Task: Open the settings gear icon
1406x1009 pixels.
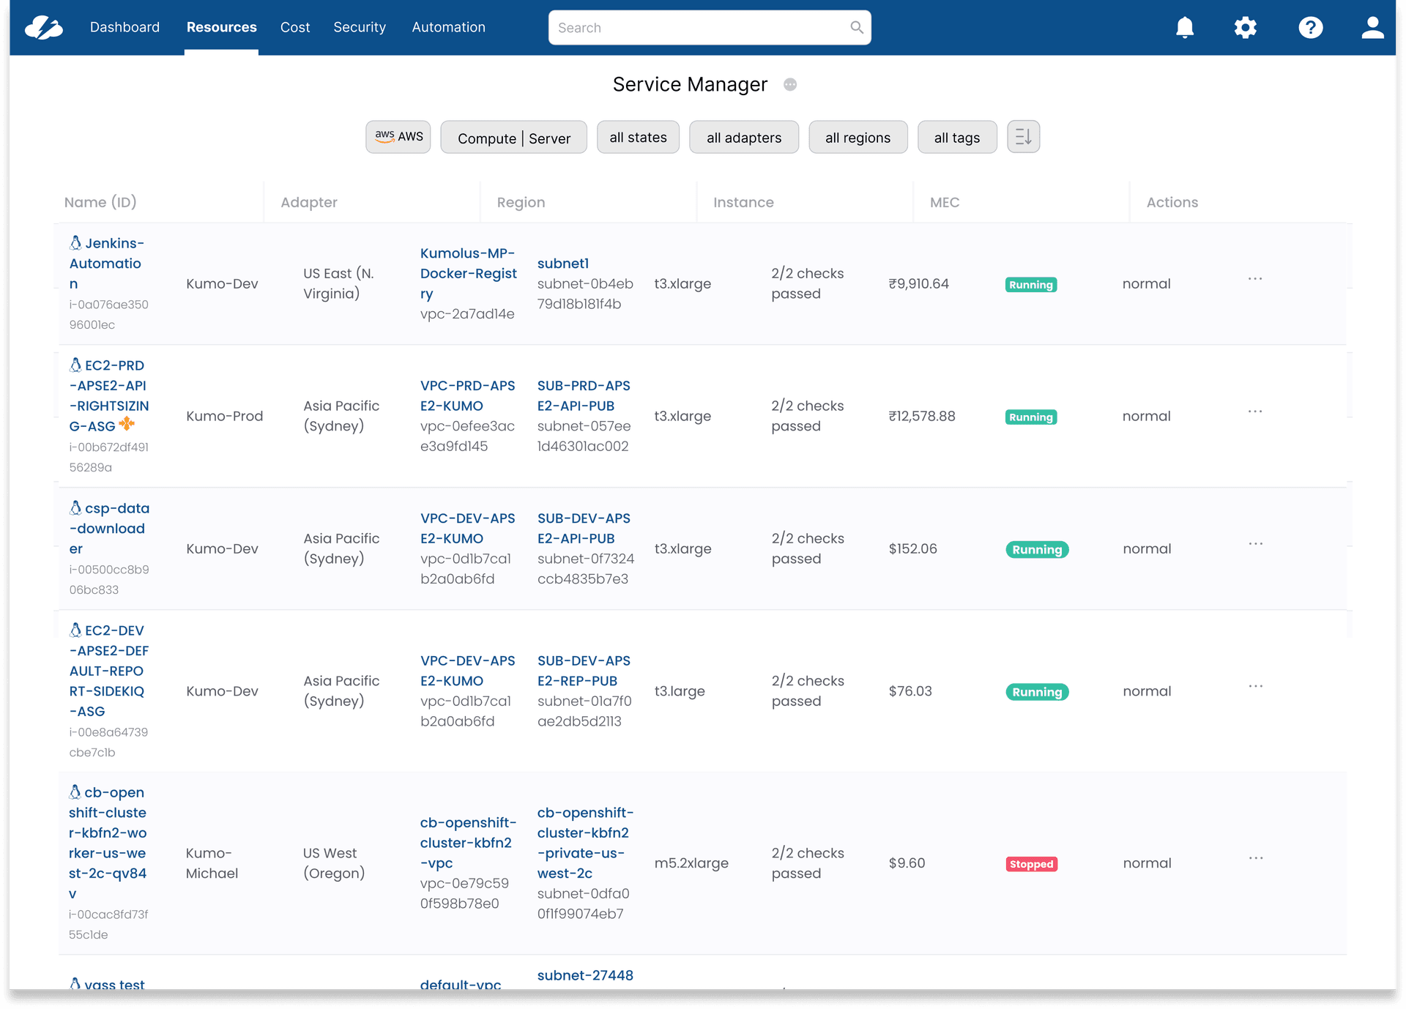Action: click(x=1246, y=27)
